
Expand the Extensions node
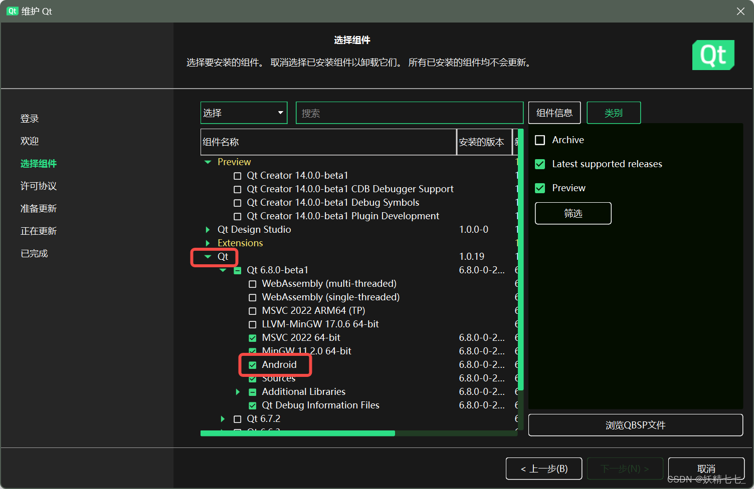coord(208,243)
